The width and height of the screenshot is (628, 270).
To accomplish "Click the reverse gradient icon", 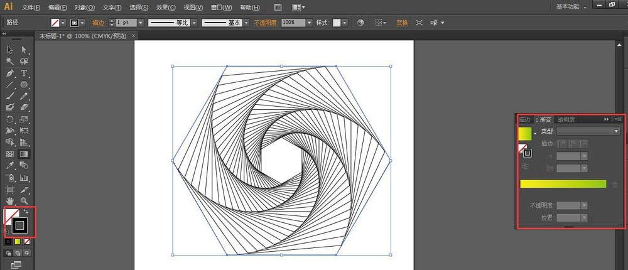I will pyautogui.click(x=526, y=166).
